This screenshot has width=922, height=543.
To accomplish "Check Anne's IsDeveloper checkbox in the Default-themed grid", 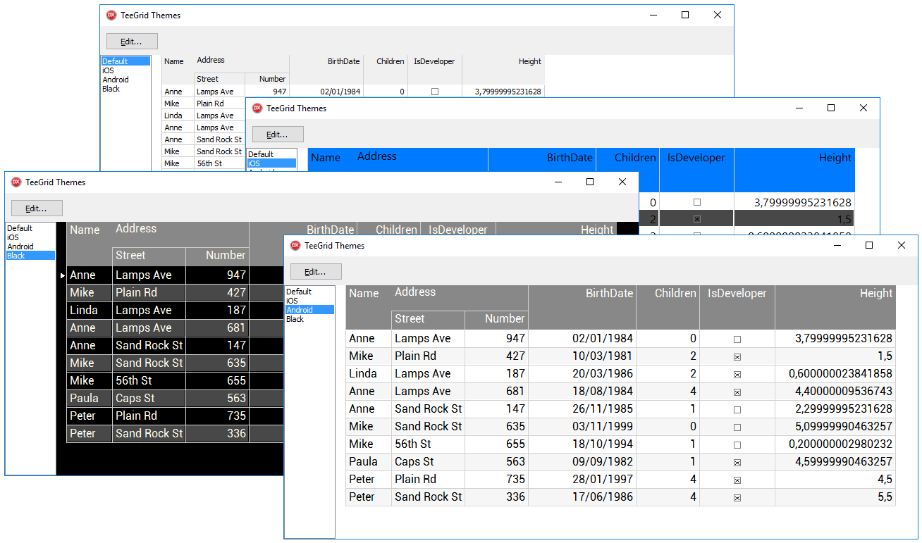I will click(x=434, y=92).
